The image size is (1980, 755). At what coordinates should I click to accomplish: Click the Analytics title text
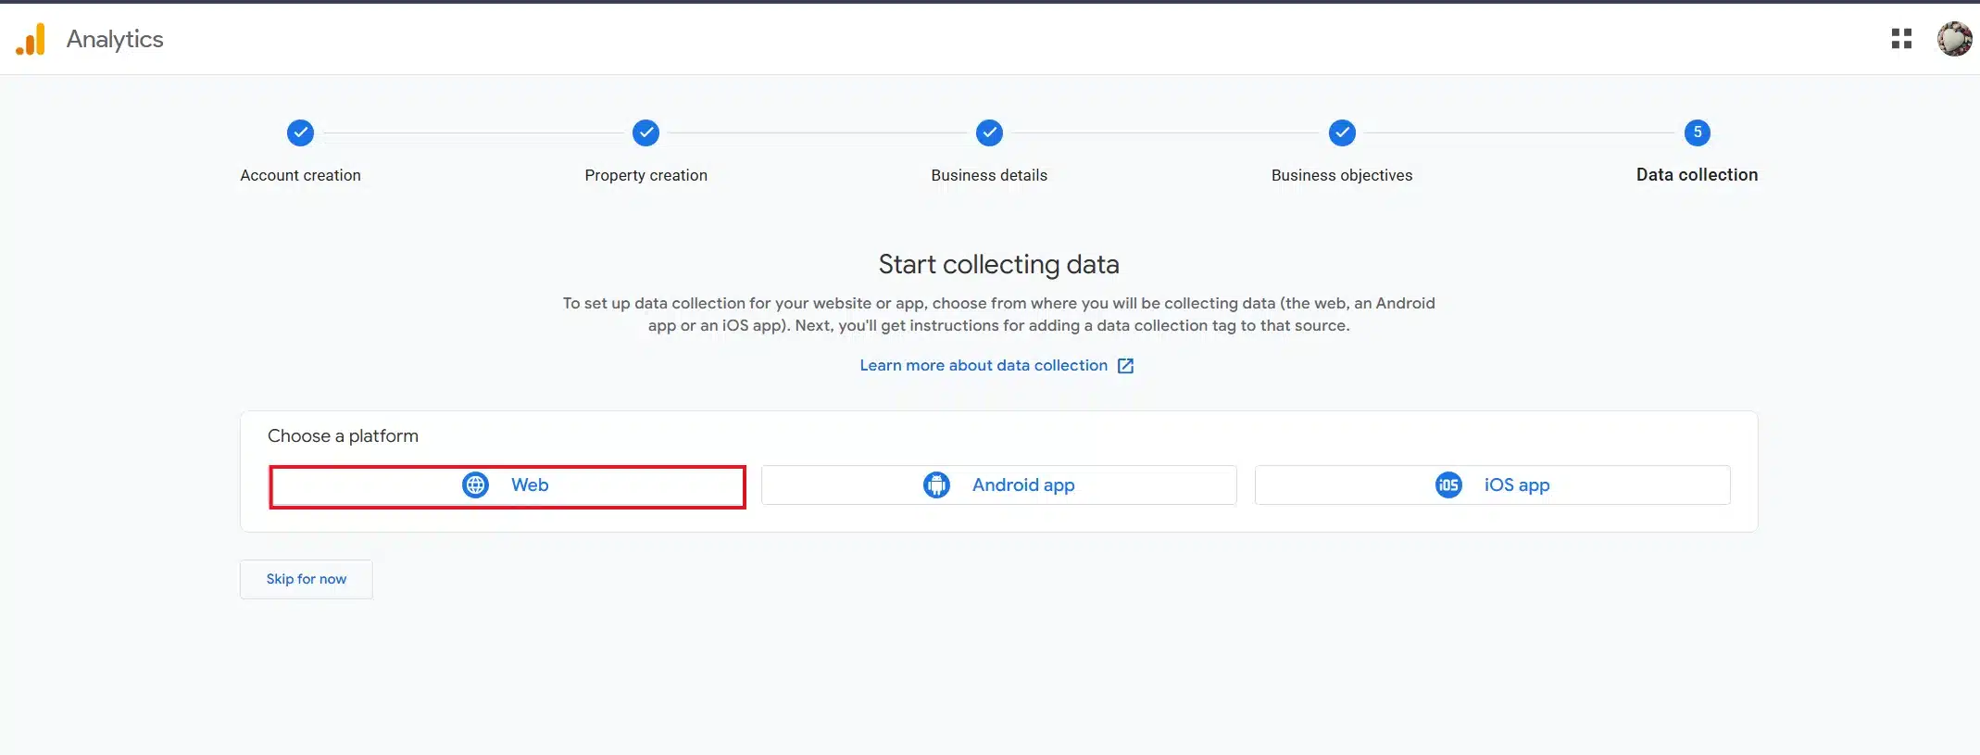point(115,40)
